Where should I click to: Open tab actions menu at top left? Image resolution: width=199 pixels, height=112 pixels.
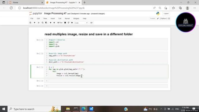click(x=4, y=2)
